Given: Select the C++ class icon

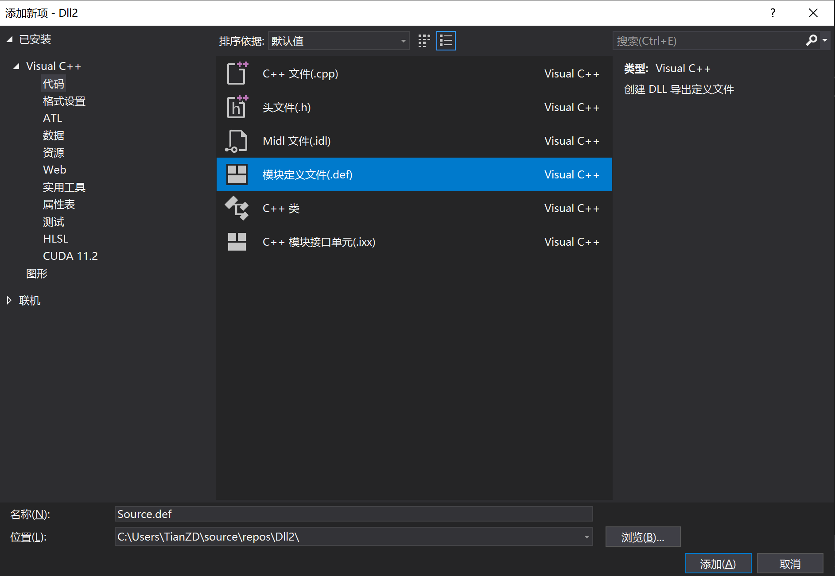Looking at the screenshot, I should (x=237, y=208).
